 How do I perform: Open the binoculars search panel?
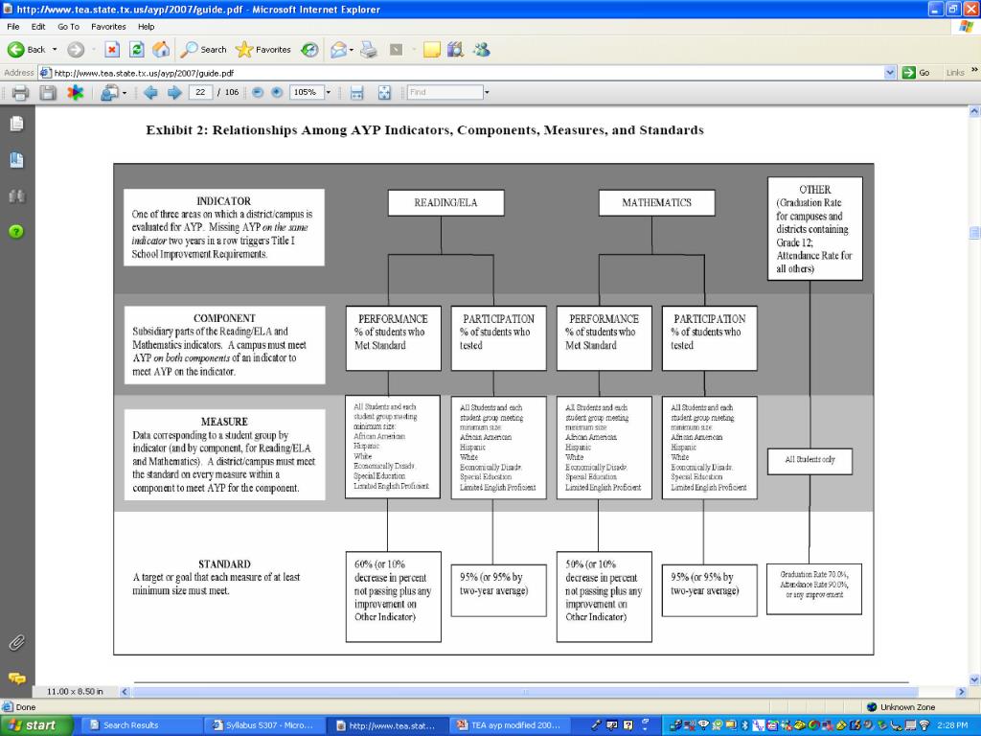click(x=17, y=195)
